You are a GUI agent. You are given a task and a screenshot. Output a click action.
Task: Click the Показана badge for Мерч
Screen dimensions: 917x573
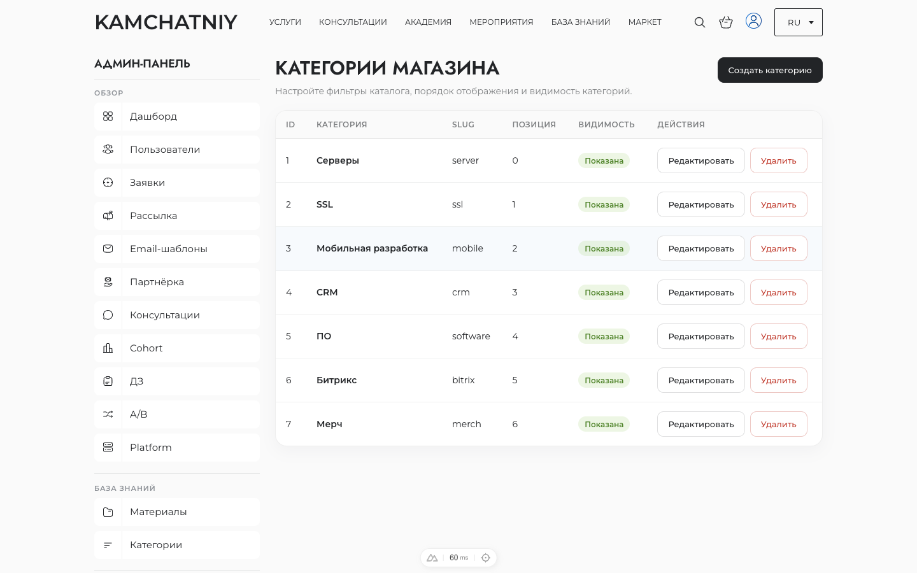click(x=604, y=424)
